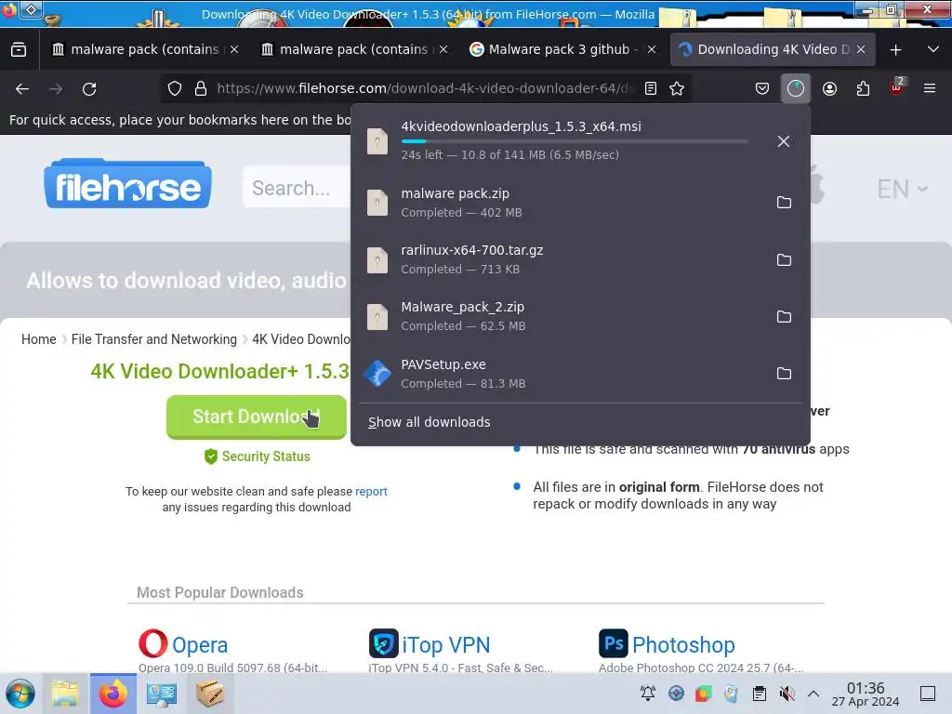Click the FileHorse search box
The width and height of the screenshot is (952, 714).
[297, 188]
